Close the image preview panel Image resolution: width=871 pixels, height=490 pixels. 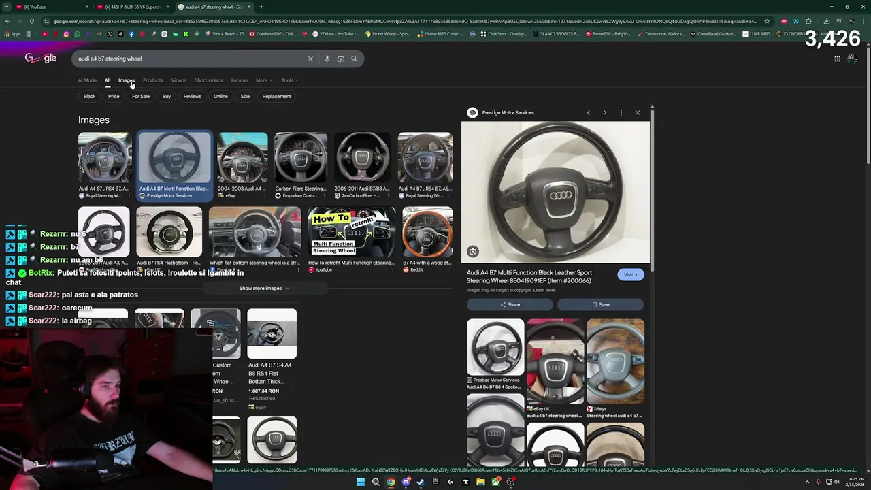(x=638, y=112)
